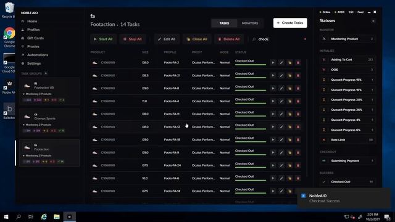Click Delete All button
Viewport: 395px width, 222px height.
(x=229, y=39)
